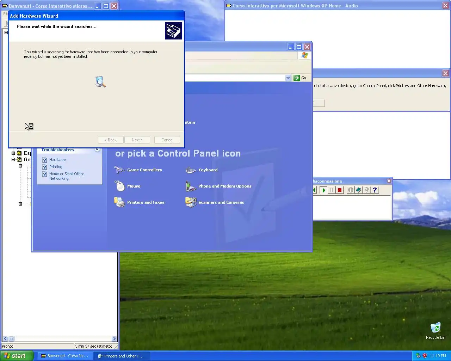Click the Home or Small Office Networking icon
The image size is (451, 361).
click(x=45, y=174)
